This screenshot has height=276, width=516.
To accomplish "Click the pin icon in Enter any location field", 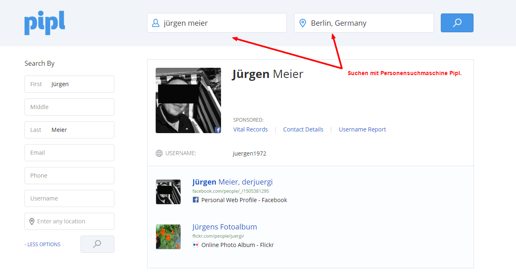I will 31,221.
